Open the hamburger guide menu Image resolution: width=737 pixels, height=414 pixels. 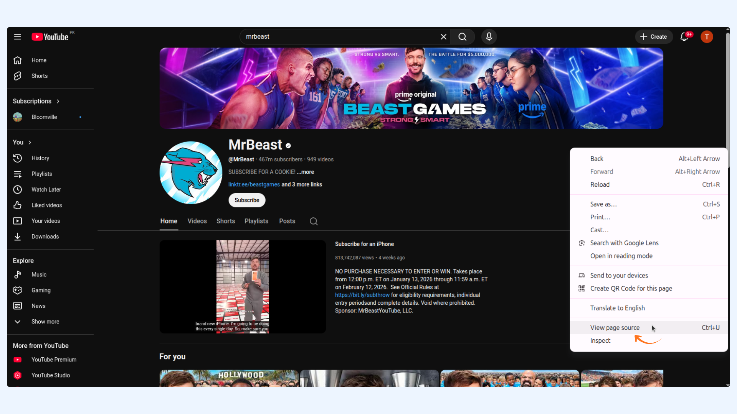17,37
